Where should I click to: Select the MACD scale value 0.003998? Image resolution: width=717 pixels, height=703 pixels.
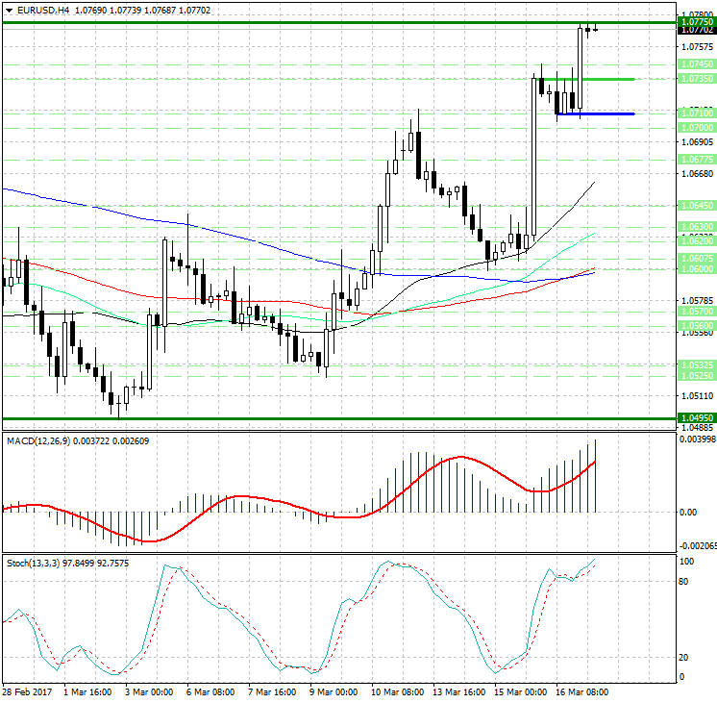click(698, 439)
